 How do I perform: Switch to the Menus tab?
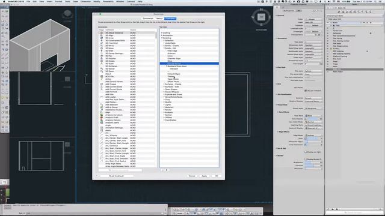click(x=159, y=19)
